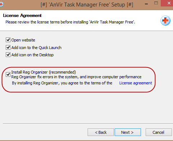The image size is (173, 141).
Task: Click the 'AnVir Task Manager Free' Setup title text
Action: [87, 5]
